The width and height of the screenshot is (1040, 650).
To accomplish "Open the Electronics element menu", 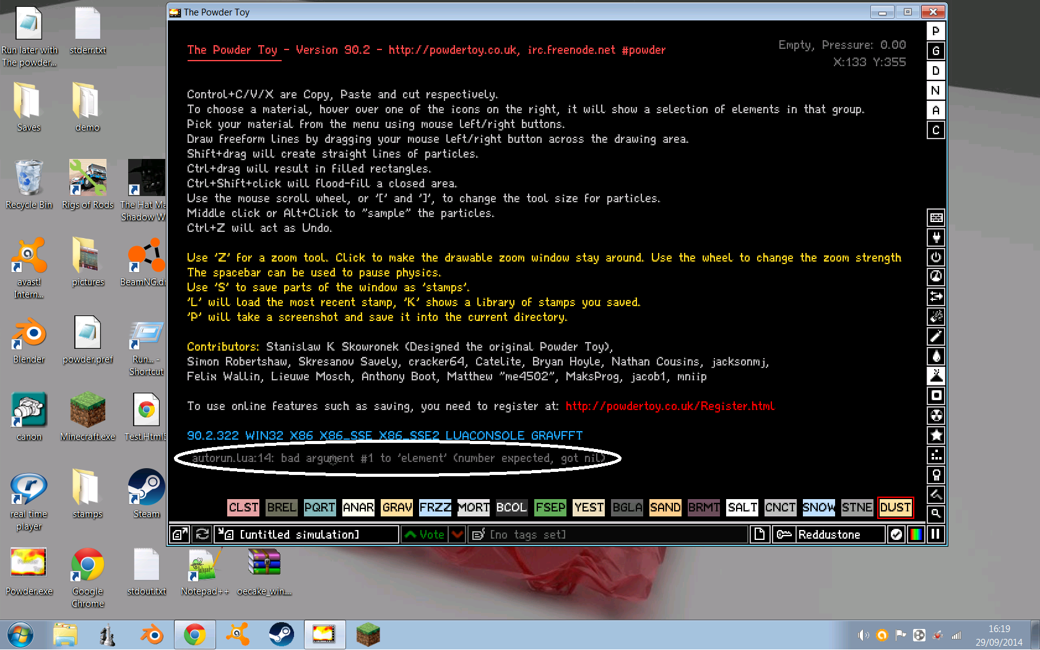I will 936,237.
